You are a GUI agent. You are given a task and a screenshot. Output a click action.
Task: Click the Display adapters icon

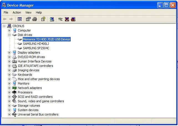(x=14, y=53)
